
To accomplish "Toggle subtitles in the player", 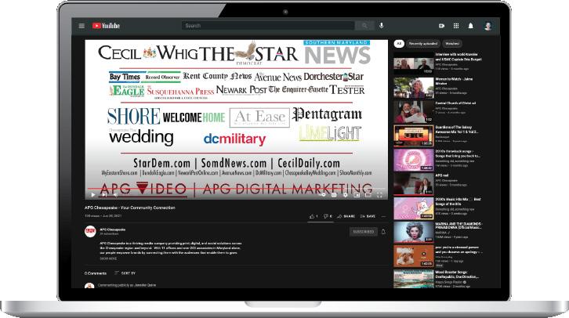I will (334, 195).
